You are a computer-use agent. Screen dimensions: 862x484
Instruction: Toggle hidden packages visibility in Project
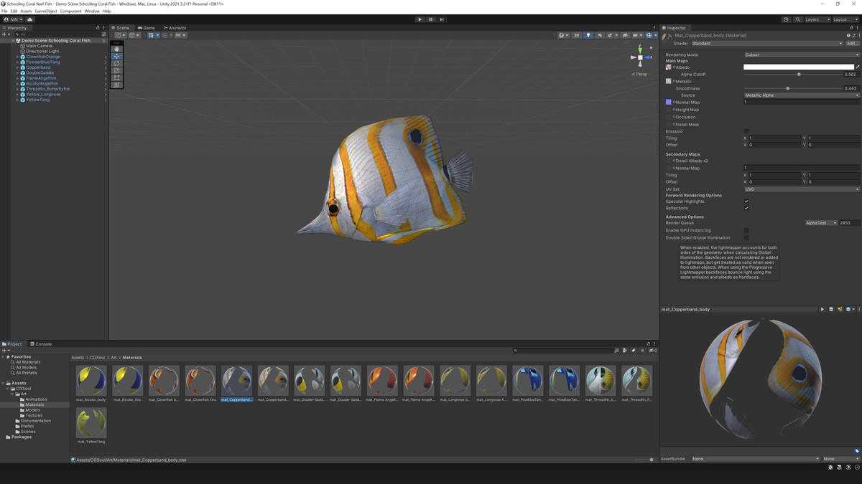click(652, 351)
